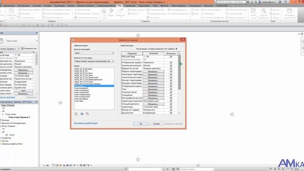Select план.координация in the template list

82,95
